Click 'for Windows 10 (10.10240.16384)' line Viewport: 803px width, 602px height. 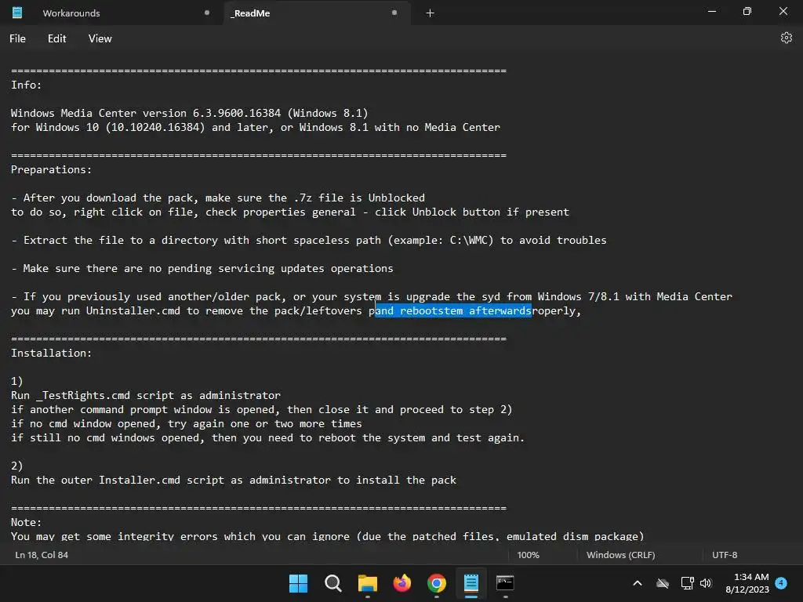point(256,128)
